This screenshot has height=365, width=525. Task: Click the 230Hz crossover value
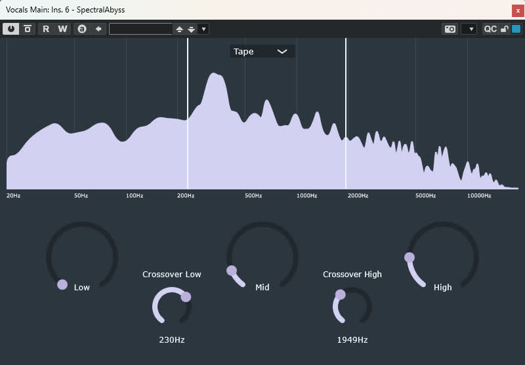click(x=172, y=340)
